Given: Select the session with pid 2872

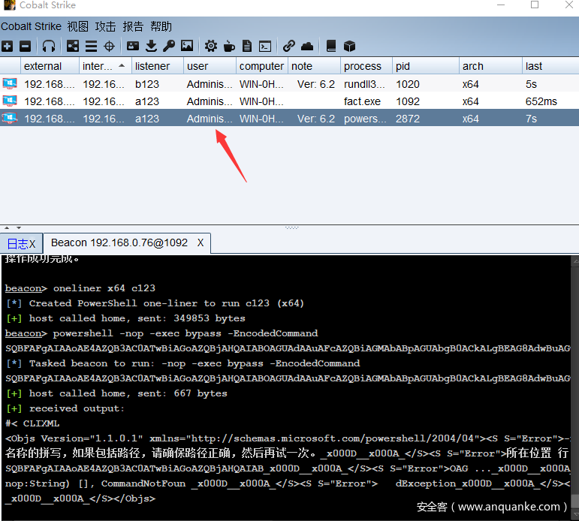Looking at the screenshot, I should [x=290, y=119].
